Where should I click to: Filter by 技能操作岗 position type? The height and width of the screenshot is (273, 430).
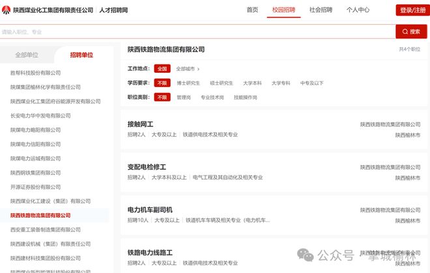coord(246,97)
